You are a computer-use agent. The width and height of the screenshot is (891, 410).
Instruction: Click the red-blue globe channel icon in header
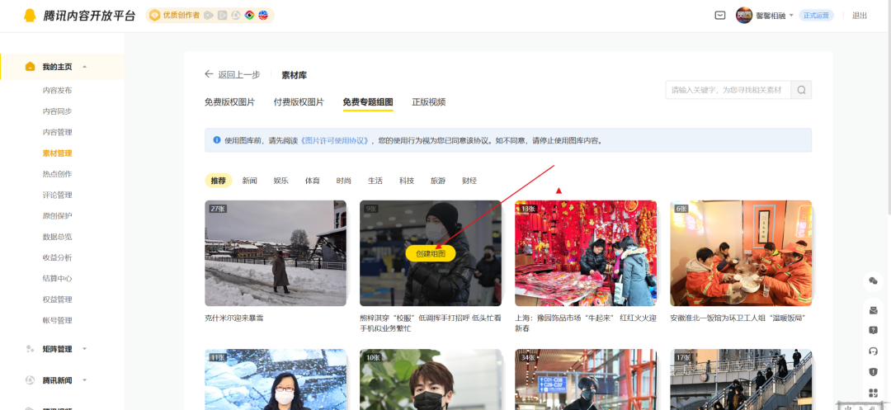pyautogui.click(x=262, y=16)
